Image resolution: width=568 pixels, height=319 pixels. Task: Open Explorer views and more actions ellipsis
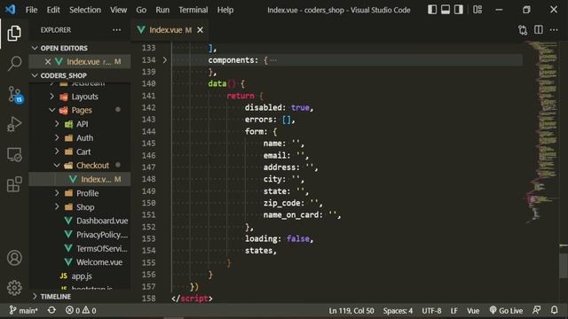(116, 30)
